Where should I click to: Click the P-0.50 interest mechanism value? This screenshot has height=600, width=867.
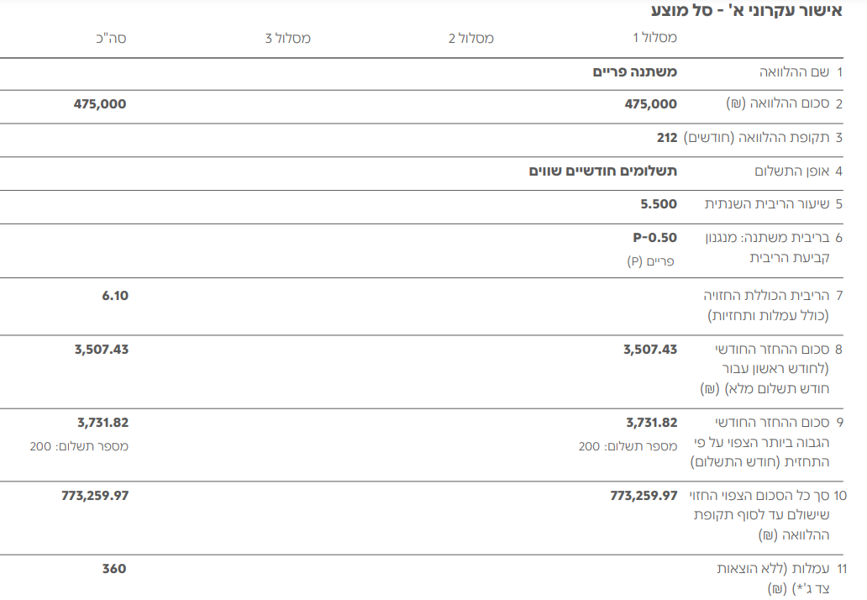654,238
